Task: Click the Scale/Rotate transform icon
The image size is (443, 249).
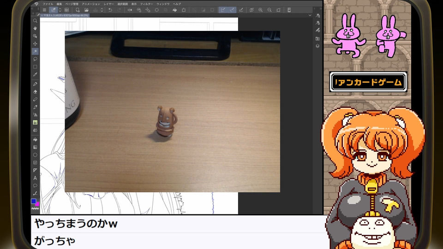Action: (184, 10)
